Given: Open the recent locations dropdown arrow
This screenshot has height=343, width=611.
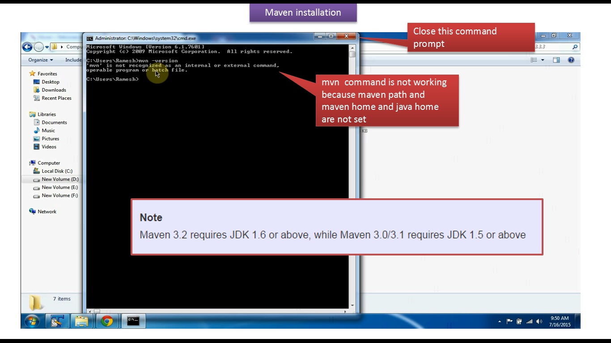Looking at the screenshot, I should (47, 47).
